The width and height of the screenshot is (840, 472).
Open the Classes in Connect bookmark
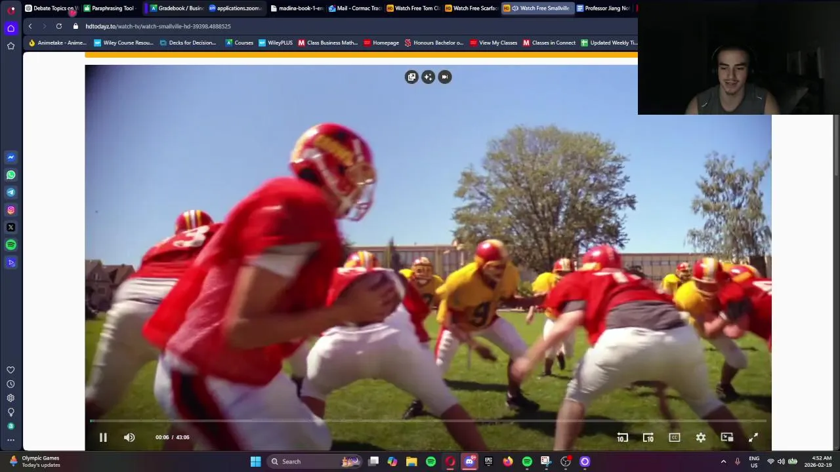[x=549, y=43]
